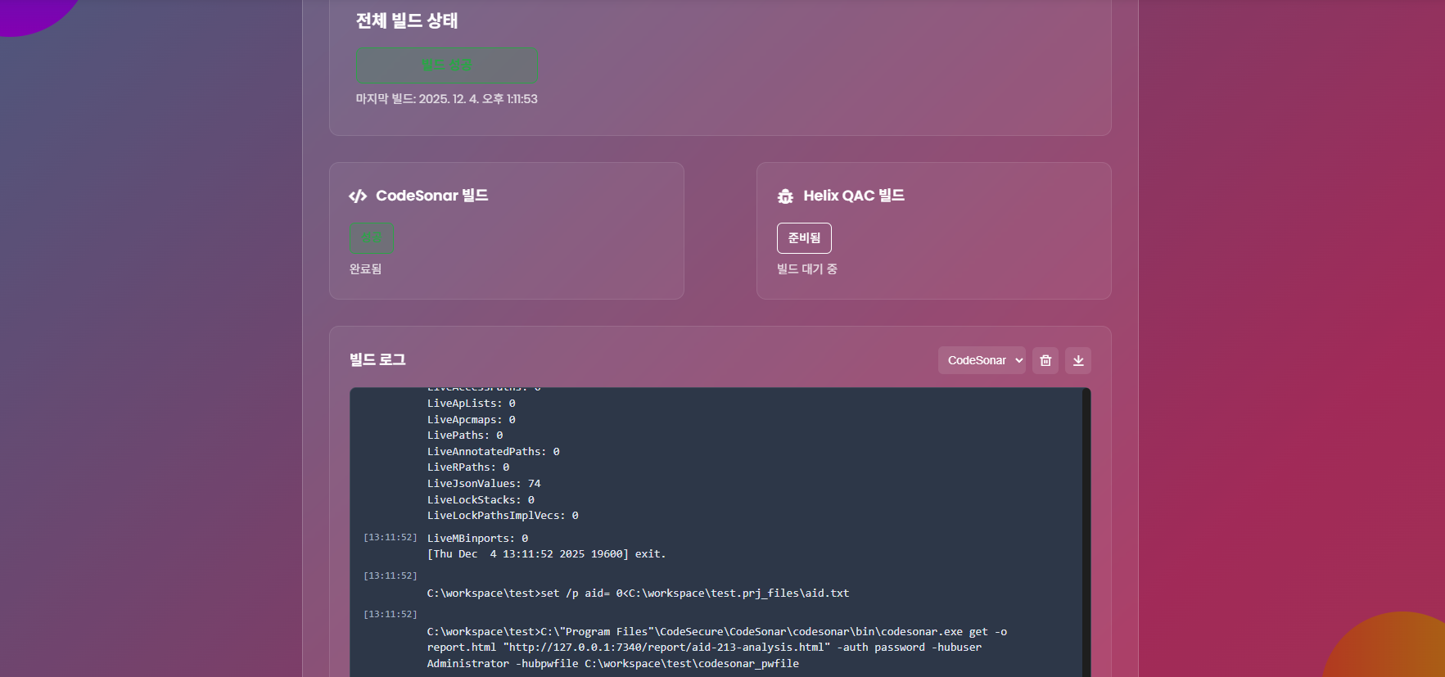Click the 빌드 로그 heading
The width and height of the screenshot is (1445, 677).
click(377, 360)
